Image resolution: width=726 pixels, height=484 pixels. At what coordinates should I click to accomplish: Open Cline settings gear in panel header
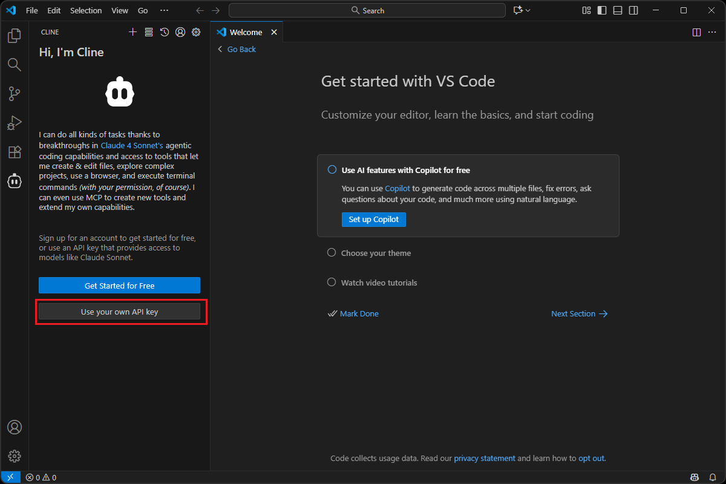196,32
